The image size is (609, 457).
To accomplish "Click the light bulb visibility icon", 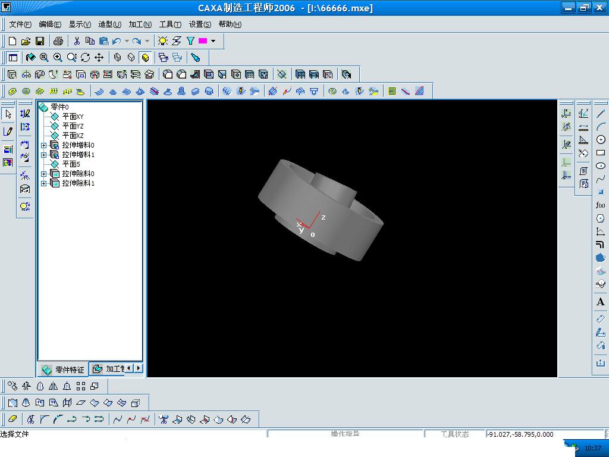I will tap(163, 41).
